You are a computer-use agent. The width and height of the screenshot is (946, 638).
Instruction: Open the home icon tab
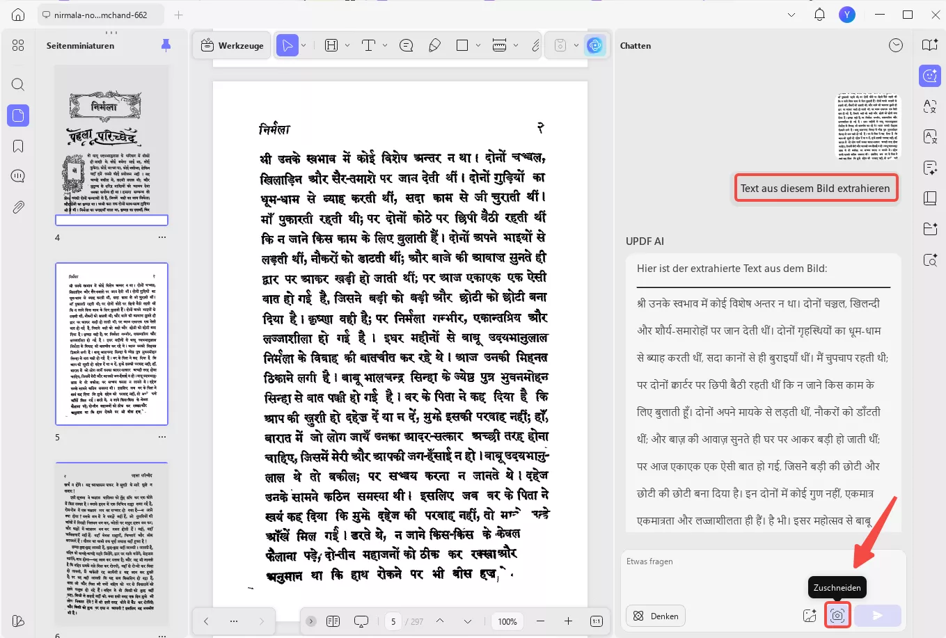[x=18, y=15]
